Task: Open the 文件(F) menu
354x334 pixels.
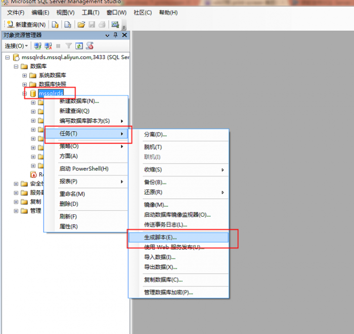Action: pyautogui.click(x=16, y=13)
